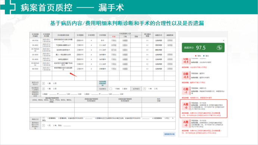
Task: Click the operation name 置入一根血管的支架
Action: (63, 55)
